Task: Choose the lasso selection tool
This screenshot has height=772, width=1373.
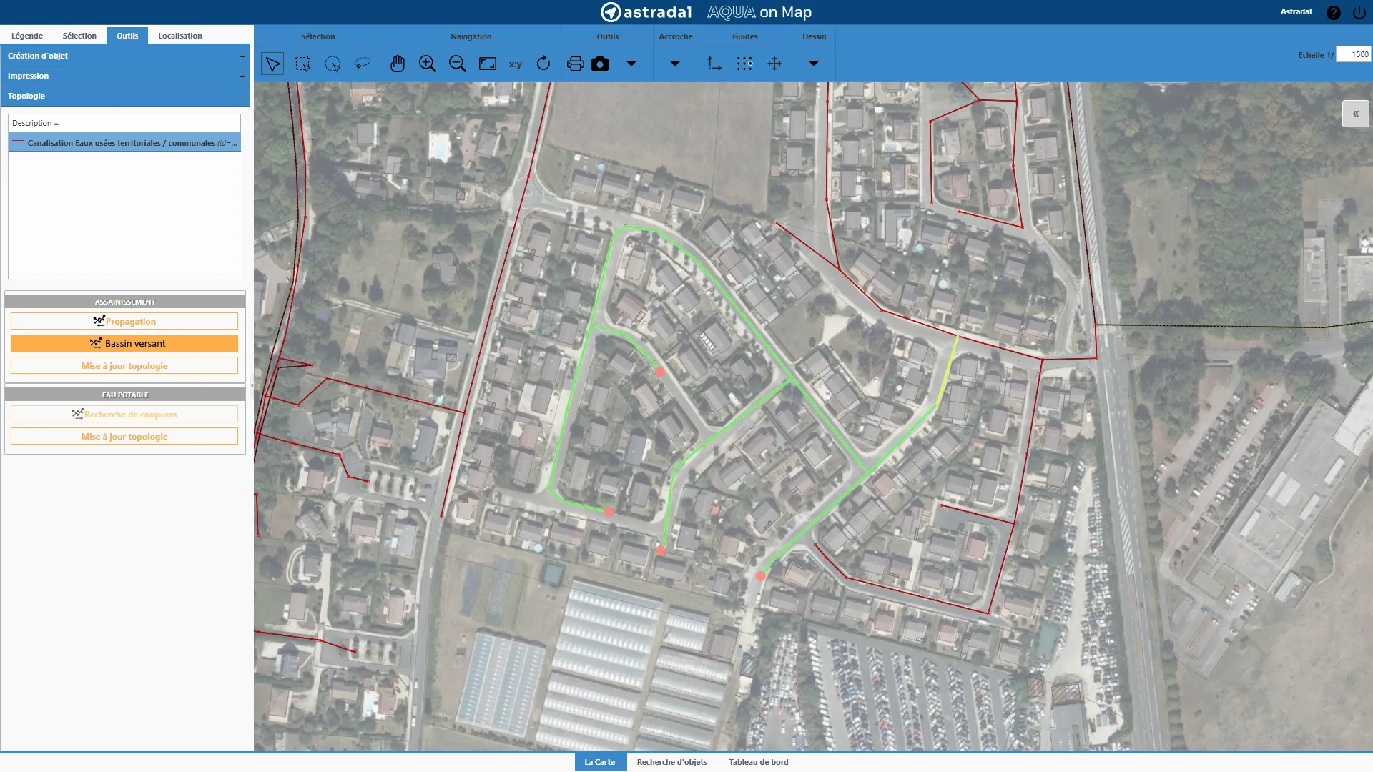Action: click(x=363, y=64)
